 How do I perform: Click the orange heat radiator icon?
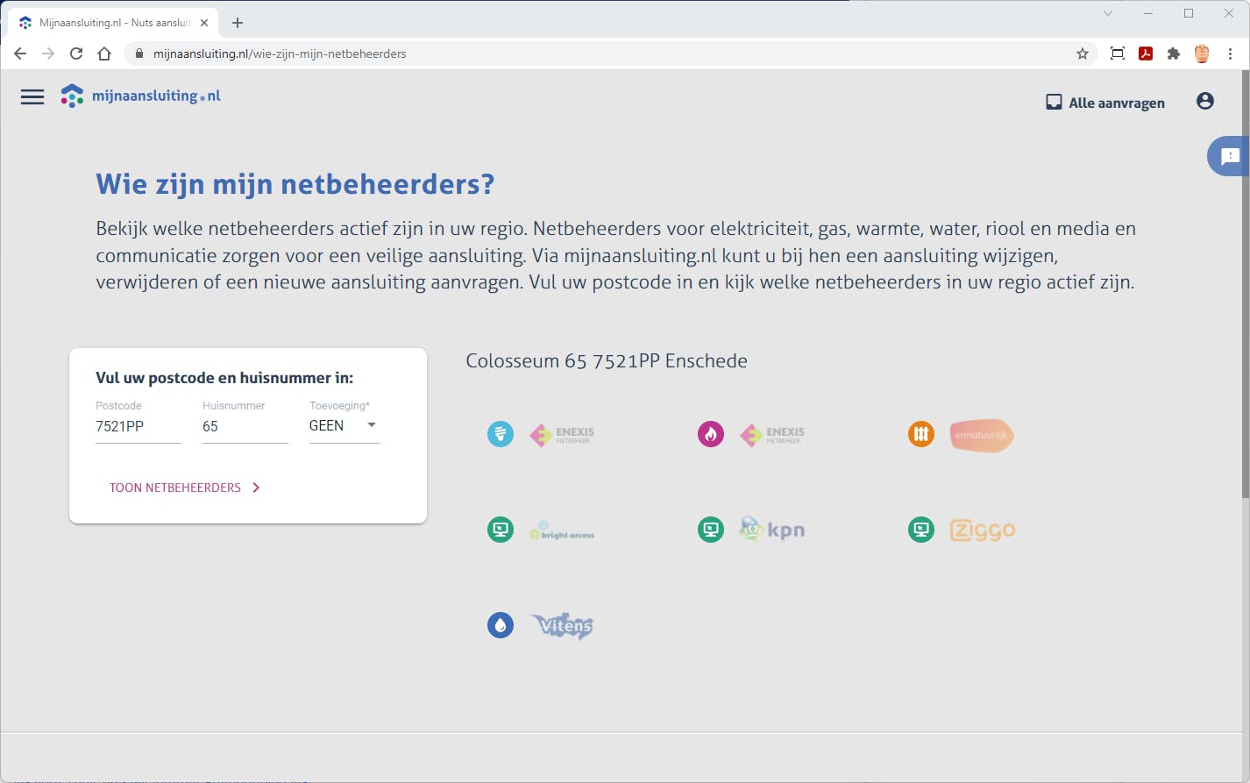click(921, 434)
